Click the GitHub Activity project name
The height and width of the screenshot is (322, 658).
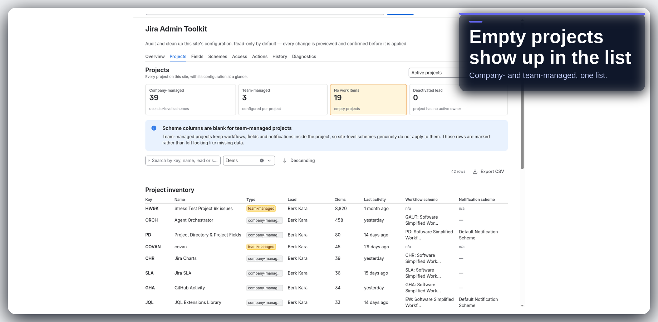(190, 288)
